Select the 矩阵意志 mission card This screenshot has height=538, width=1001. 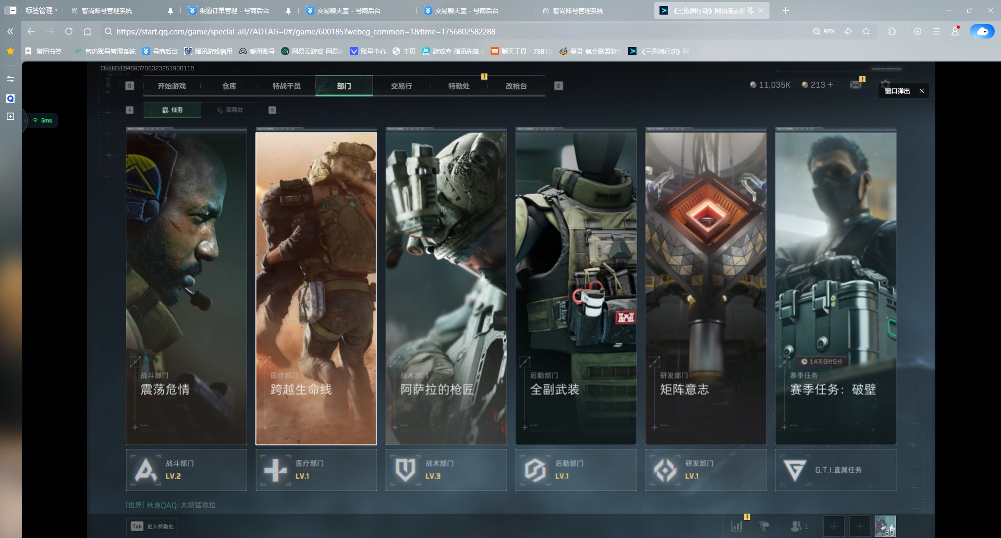point(705,288)
